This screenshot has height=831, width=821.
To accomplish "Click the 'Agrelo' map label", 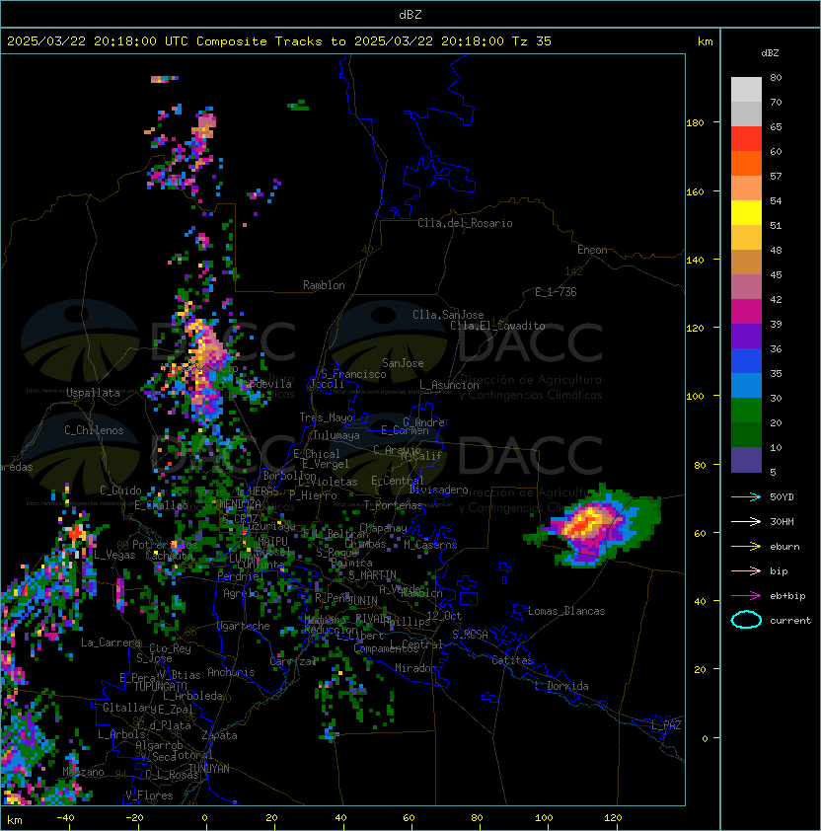I will click(241, 593).
